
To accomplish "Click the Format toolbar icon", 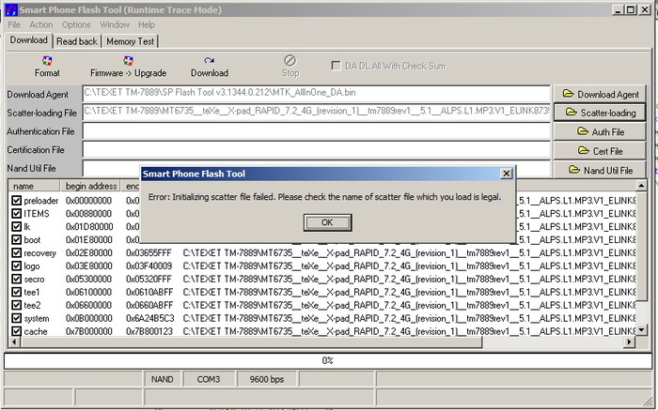I will pos(47,61).
